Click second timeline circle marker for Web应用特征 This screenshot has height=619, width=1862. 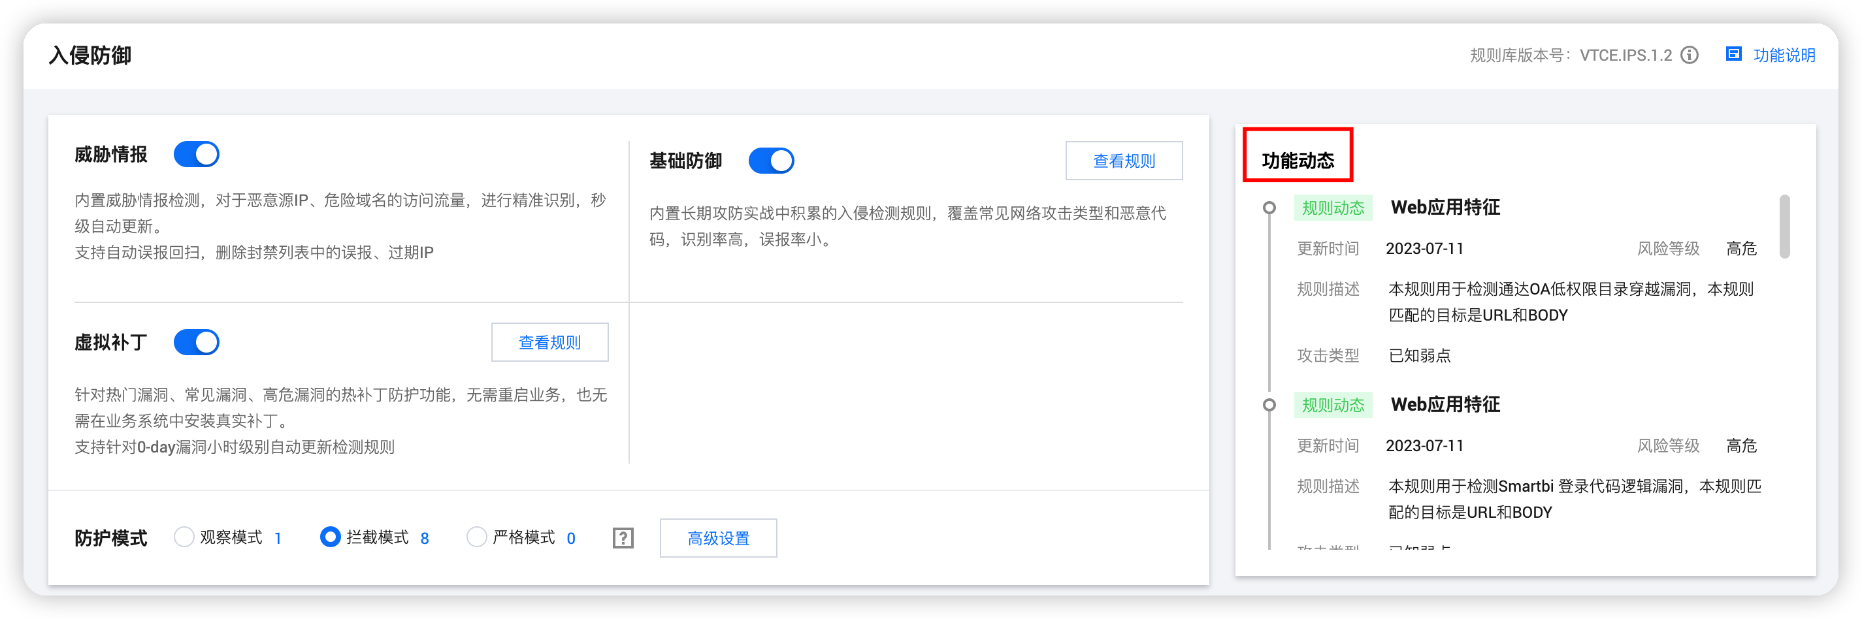[x=1269, y=405]
